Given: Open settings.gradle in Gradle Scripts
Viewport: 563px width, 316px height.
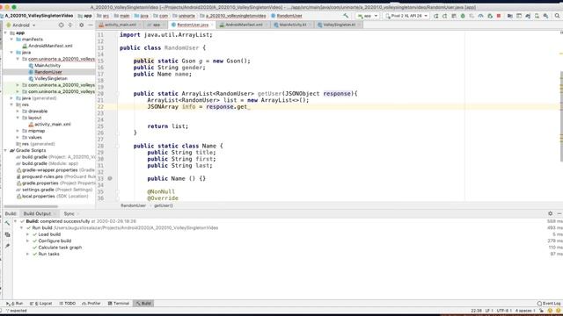Looking at the screenshot, I should 37,190.
